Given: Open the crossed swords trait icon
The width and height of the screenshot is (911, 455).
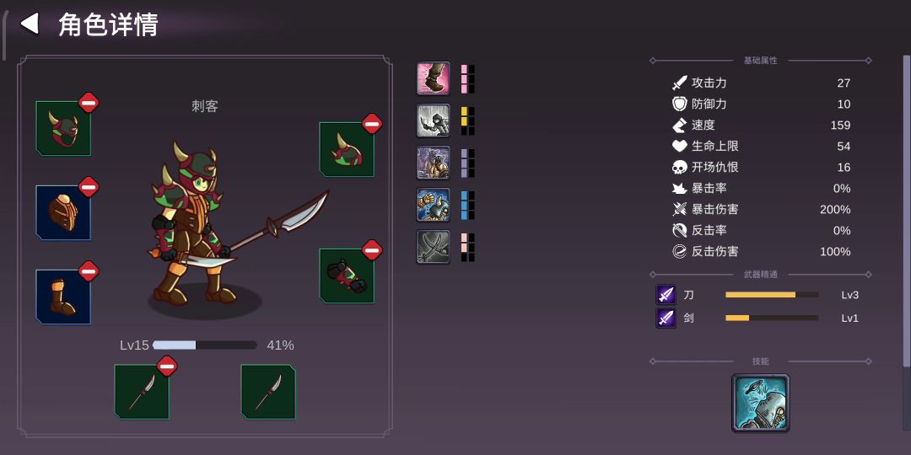Looking at the screenshot, I should 433,247.
